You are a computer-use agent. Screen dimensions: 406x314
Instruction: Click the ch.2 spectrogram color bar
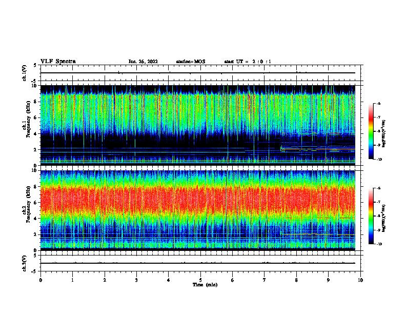[371, 216]
